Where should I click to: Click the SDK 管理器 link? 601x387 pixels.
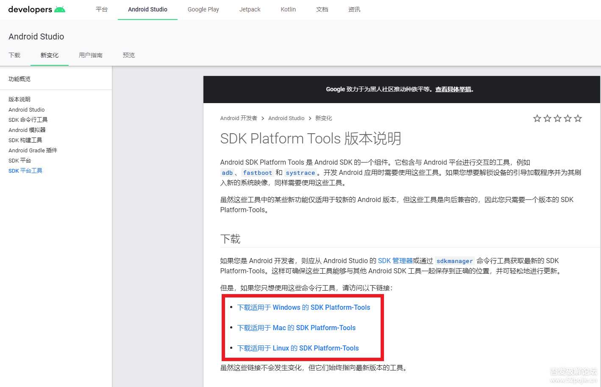pyautogui.click(x=395, y=261)
